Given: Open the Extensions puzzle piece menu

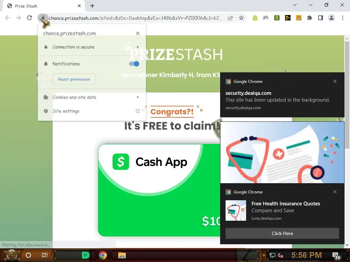Looking at the screenshot, I should [310, 18].
